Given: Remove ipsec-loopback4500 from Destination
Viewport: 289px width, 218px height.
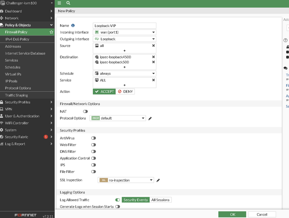Looking at the screenshot, I should coord(153,57).
